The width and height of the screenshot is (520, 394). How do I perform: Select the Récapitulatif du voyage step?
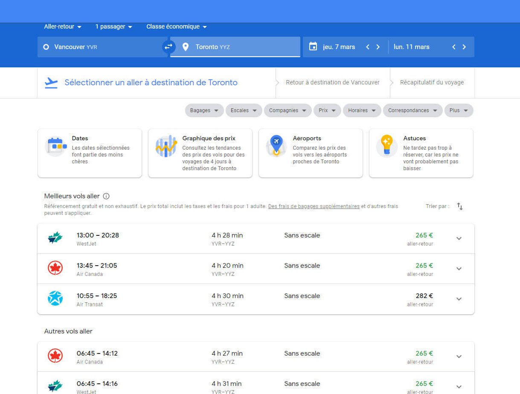pyautogui.click(x=432, y=83)
